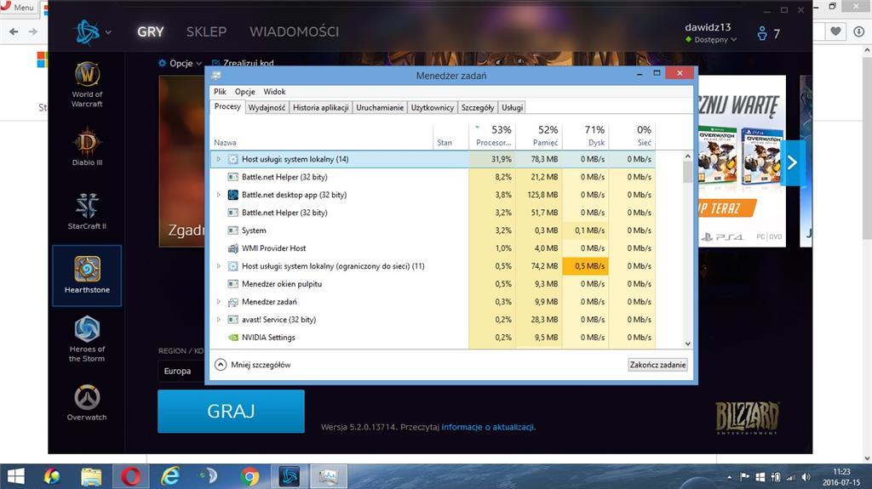Open the Plik menu in Task Manager
Screen dimensions: 872x489
[221, 92]
